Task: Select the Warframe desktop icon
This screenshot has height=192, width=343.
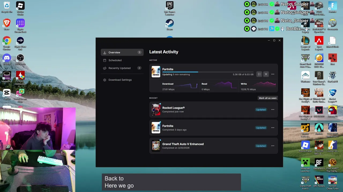Action: (305, 77)
